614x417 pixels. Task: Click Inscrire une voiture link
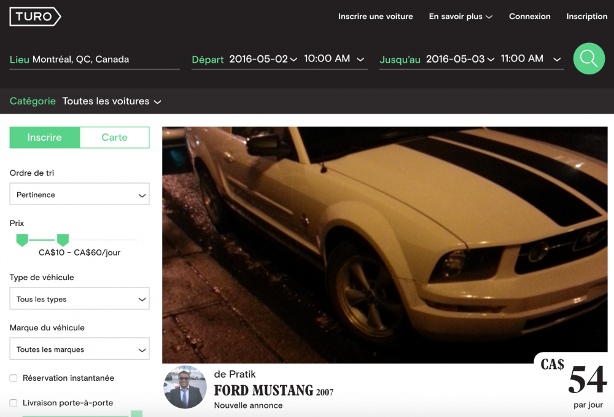(375, 17)
